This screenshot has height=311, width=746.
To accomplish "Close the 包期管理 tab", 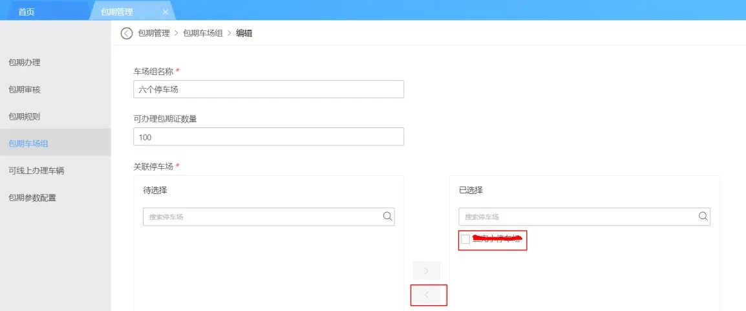I will point(165,12).
